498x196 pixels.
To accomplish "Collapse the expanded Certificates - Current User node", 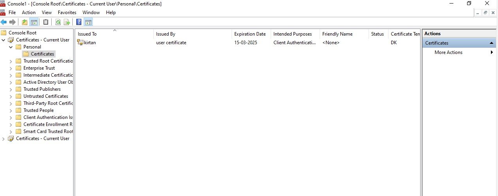I will coord(4,40).
